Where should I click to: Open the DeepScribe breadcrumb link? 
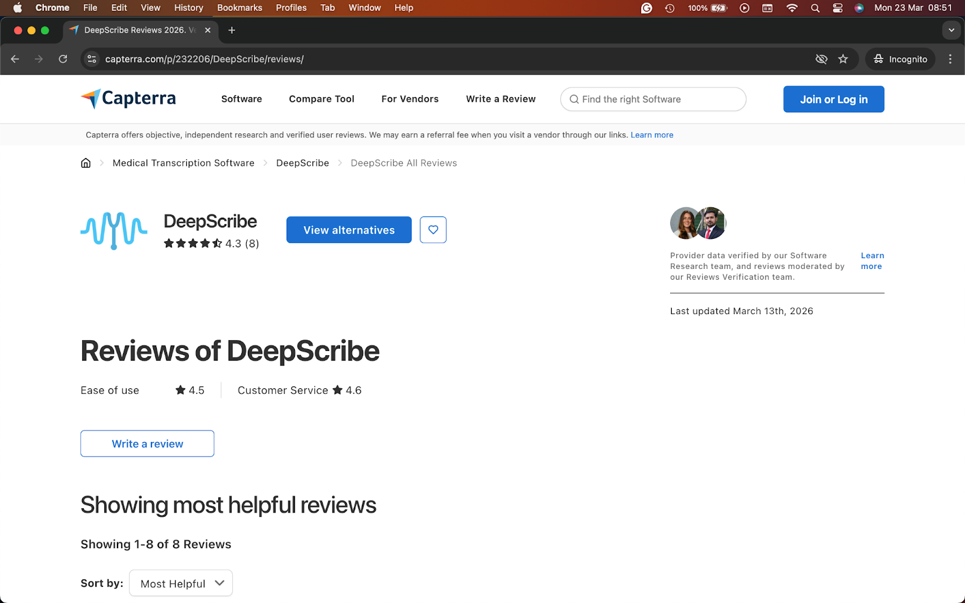[303, 163]
